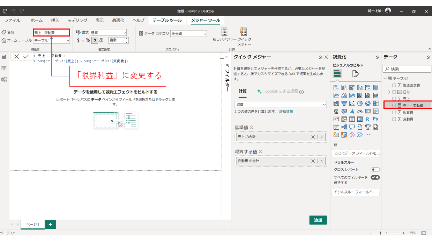Screen dimensions: 432x242
Task: Pick the scatter chart visual
Action: [352, 103]
